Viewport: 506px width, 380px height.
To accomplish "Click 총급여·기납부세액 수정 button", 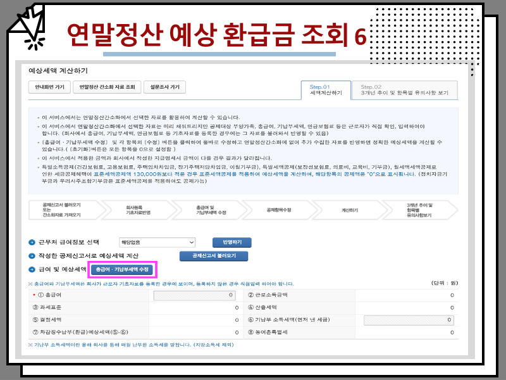I will (x=121, y=270).
